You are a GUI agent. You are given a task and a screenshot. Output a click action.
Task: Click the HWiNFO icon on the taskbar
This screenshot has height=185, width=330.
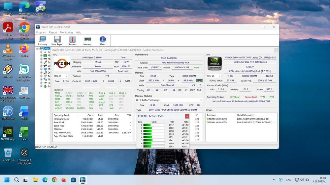[x=83, y=180]
